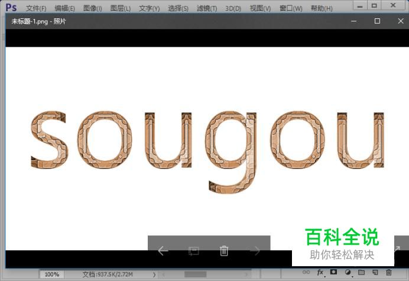Add a layer mask
The width and height of the screenshot is (409, 281).
(x=333, y=272)
